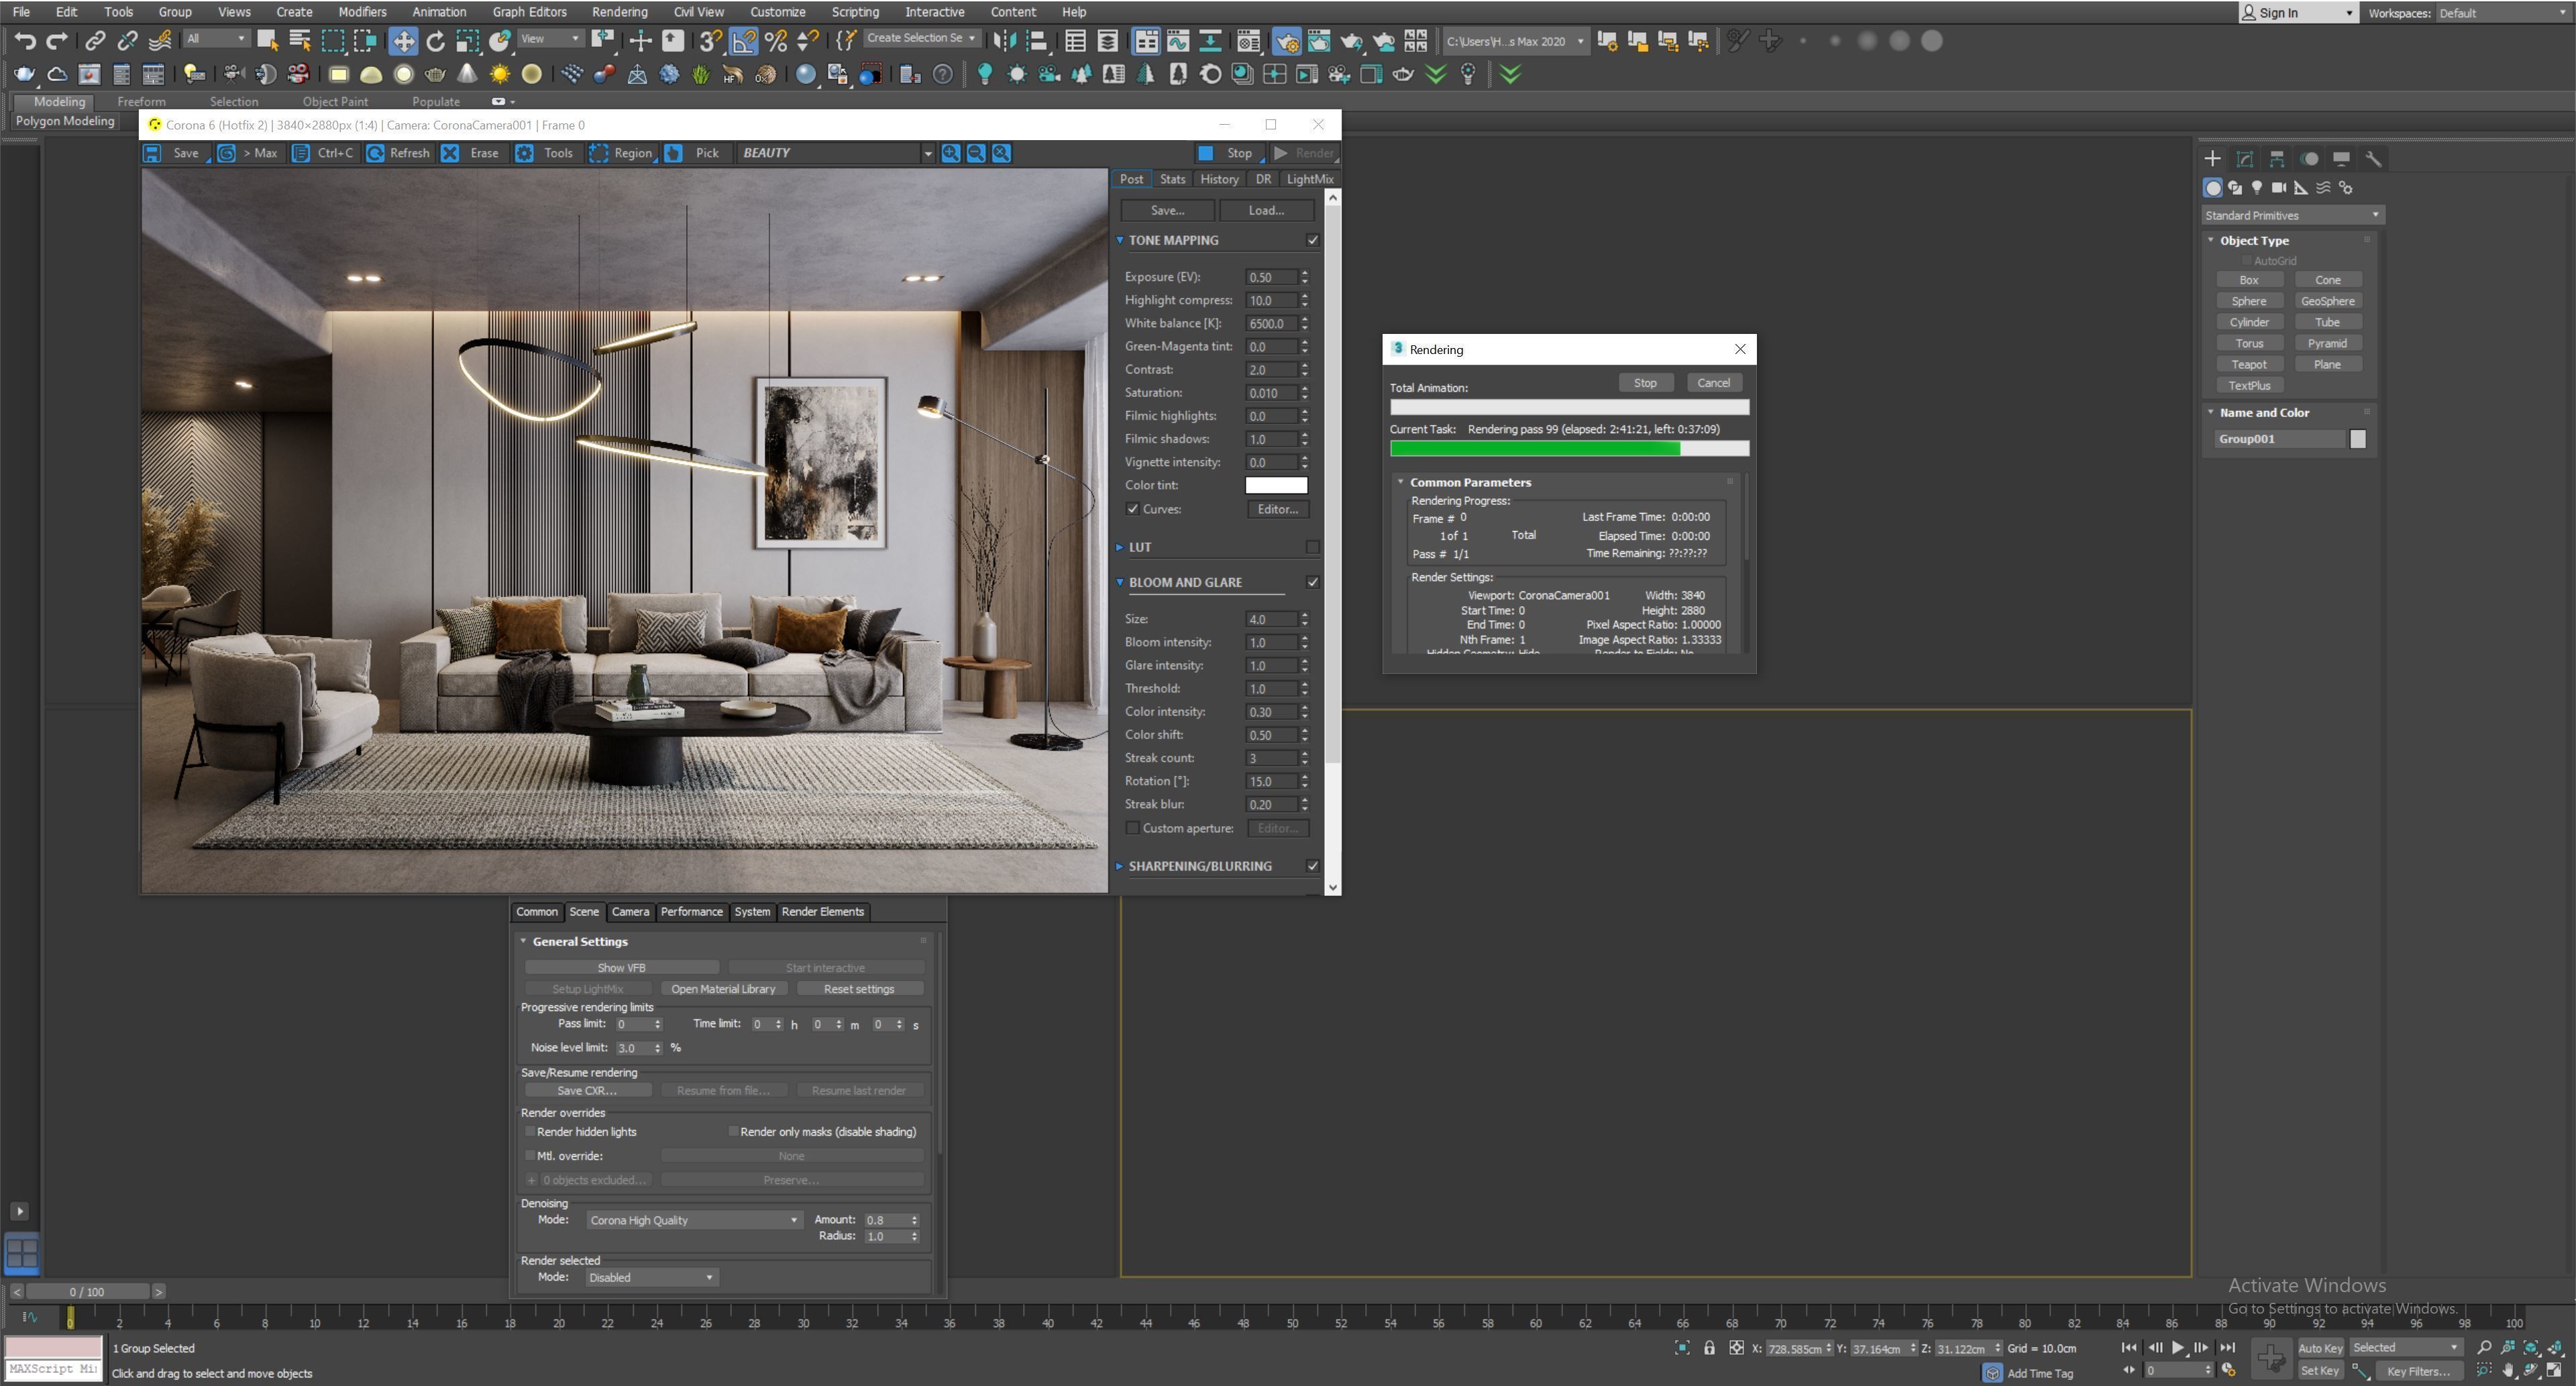Enable Custom aperture checkbox
The width and height of the screenshot is (2576, 1386).
[x=1132, y=828]
